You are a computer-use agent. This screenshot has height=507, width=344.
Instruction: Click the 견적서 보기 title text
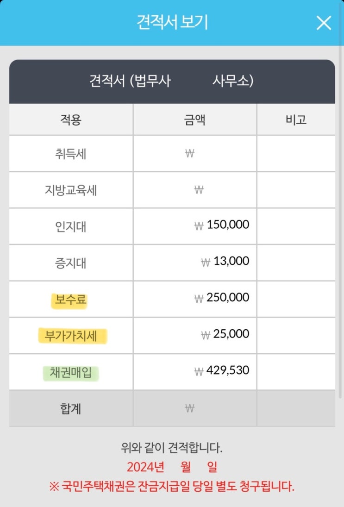point(172,23)
